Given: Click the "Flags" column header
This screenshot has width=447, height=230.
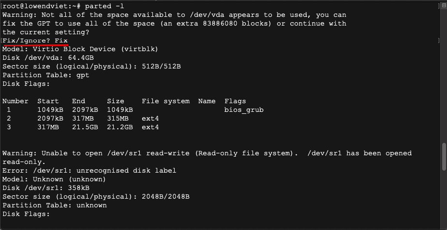Looking at the screenshot, I should [x=235, y=101].
